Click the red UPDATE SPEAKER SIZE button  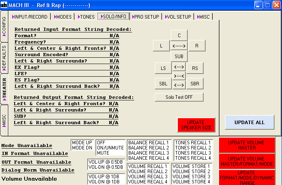tap(196, 125)
